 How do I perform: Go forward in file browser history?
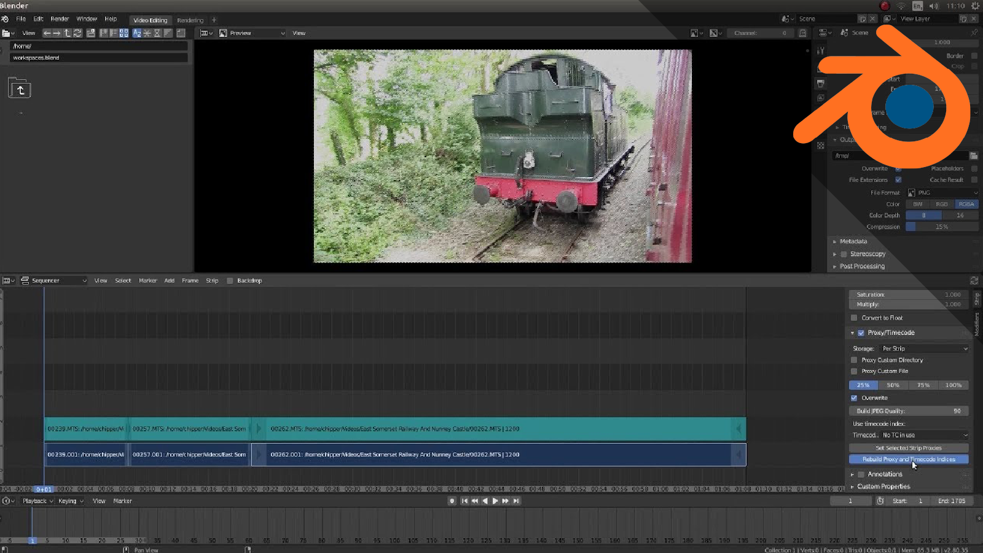click(x=57, y=33)
